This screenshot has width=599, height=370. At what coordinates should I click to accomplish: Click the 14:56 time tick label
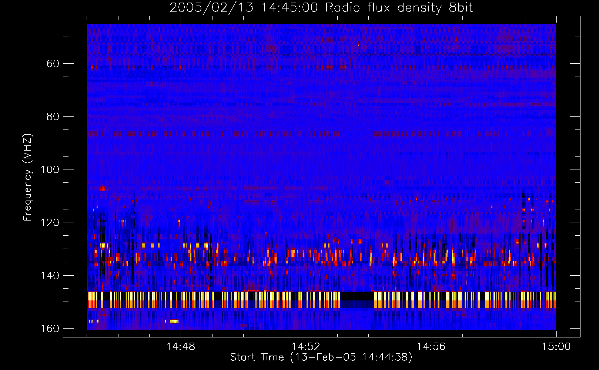[x=431, y=347]
